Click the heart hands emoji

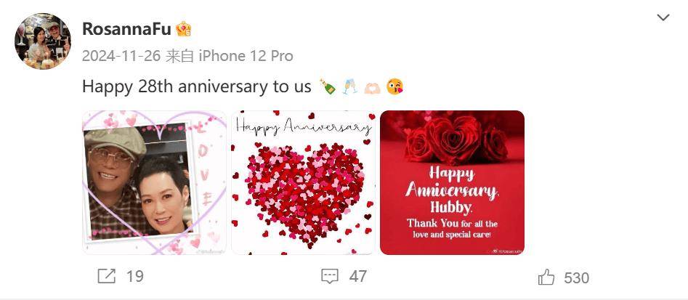click(x=372, y=87)
